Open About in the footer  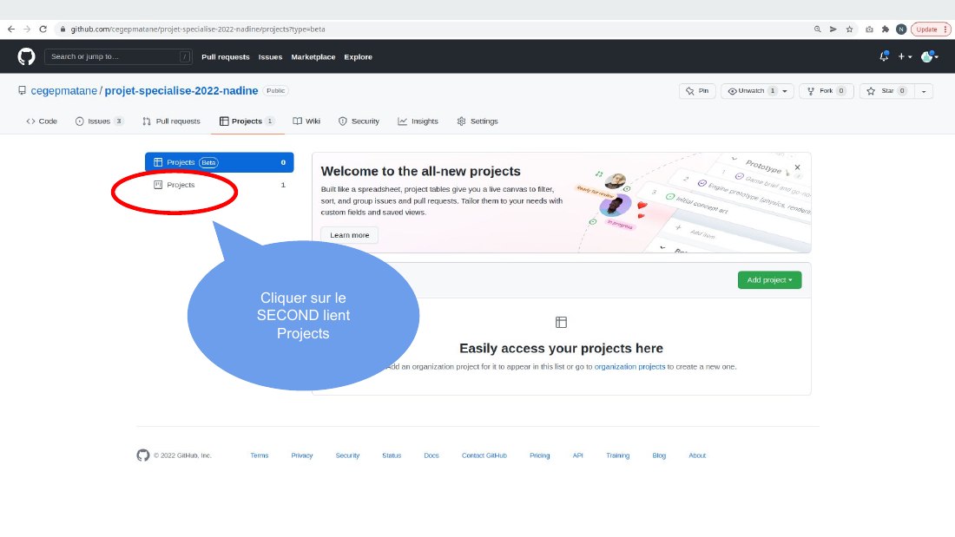click(697, 455)
